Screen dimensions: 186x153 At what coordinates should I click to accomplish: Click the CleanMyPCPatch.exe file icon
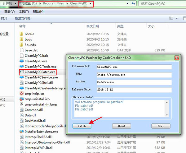21,72
